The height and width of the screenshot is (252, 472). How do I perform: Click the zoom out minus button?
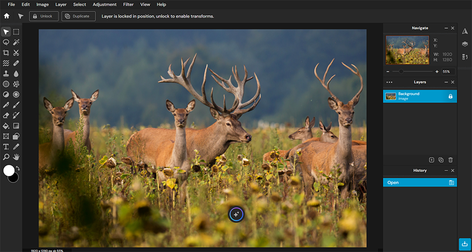(388, 72)
